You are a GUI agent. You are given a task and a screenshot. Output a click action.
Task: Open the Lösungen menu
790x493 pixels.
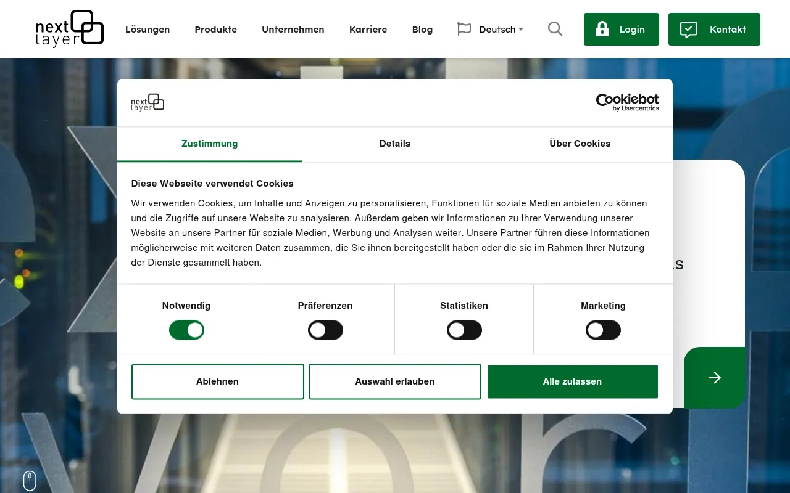148,29
